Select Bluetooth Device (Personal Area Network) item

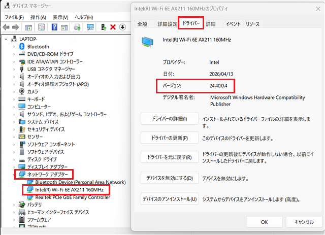pyautogui.click(x=77, y=182)
